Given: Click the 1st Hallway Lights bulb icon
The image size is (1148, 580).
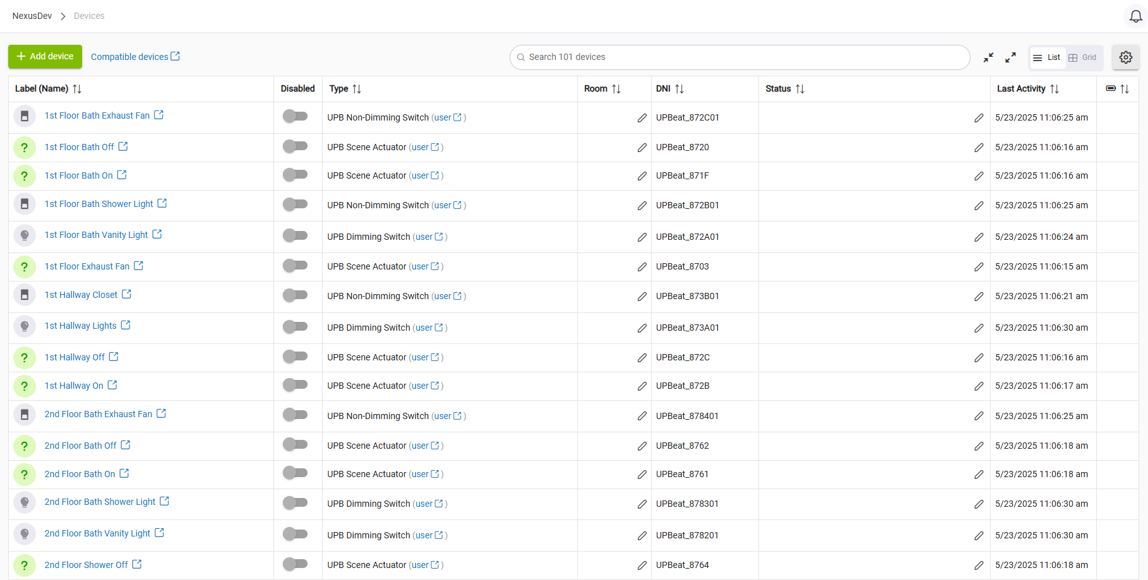Looking at the screenshot, I should (x=25, y=326).
